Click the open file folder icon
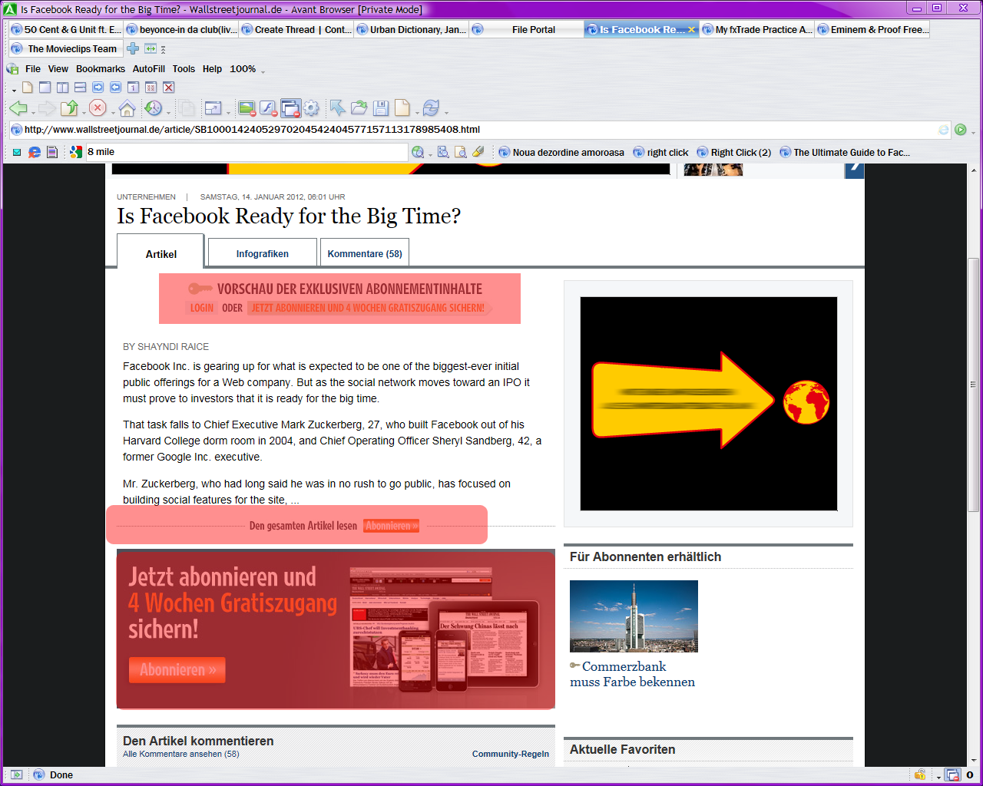Viewport: 983px width, 786px height. pos(359,108)
